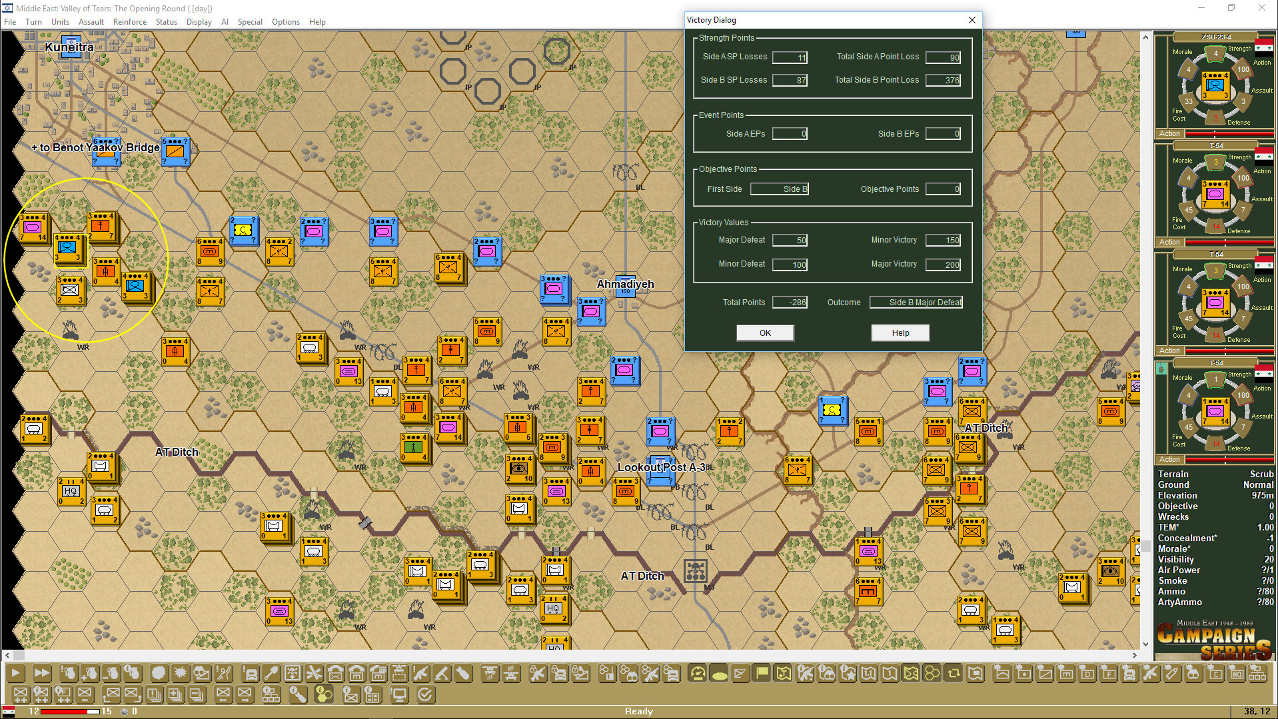Open the Turn menu

pyautogui.click(x=33, y=21)
